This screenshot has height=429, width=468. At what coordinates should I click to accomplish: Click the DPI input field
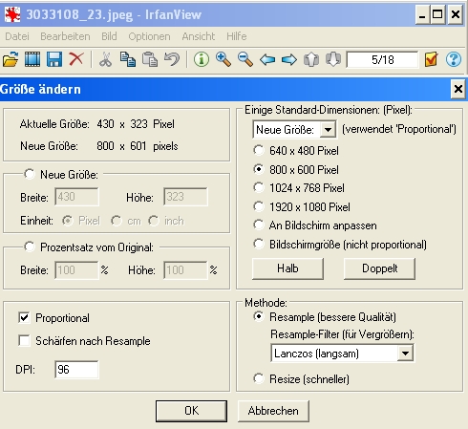(x=76, y=370)
